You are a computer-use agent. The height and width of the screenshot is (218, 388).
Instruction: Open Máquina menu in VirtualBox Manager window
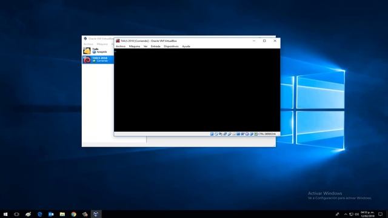(102, 44)
